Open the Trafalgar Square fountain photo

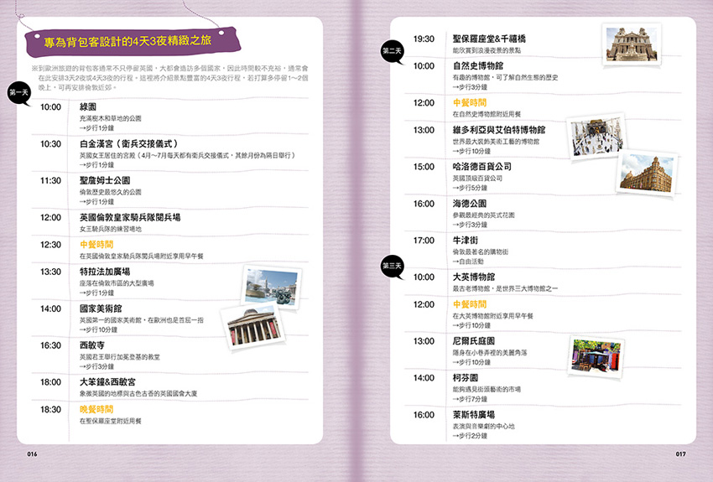pos(270,286)
